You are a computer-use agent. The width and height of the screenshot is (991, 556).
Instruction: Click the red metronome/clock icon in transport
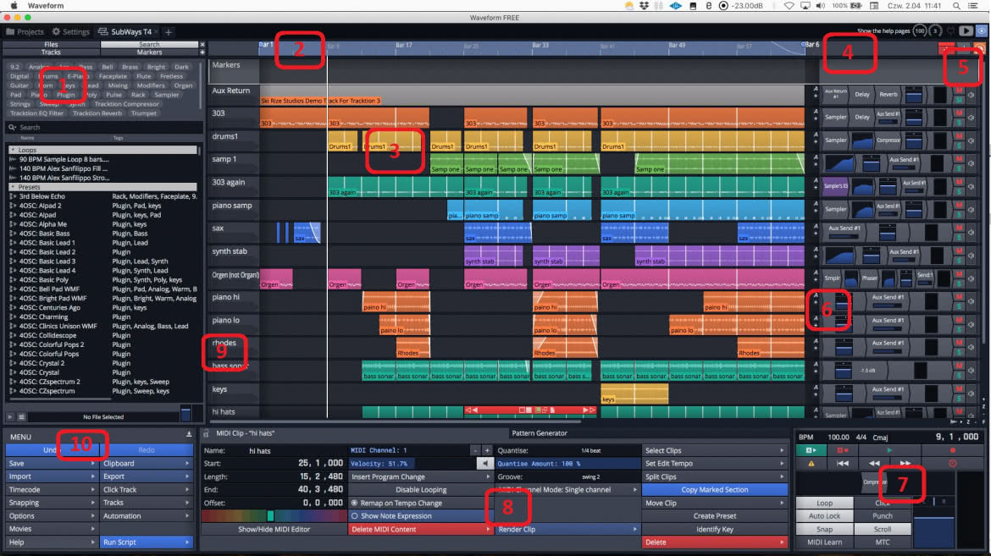952,463
